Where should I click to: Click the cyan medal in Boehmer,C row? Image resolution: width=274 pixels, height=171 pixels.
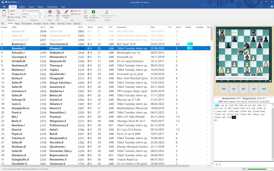pyautogui.click(x=190, y=44)
